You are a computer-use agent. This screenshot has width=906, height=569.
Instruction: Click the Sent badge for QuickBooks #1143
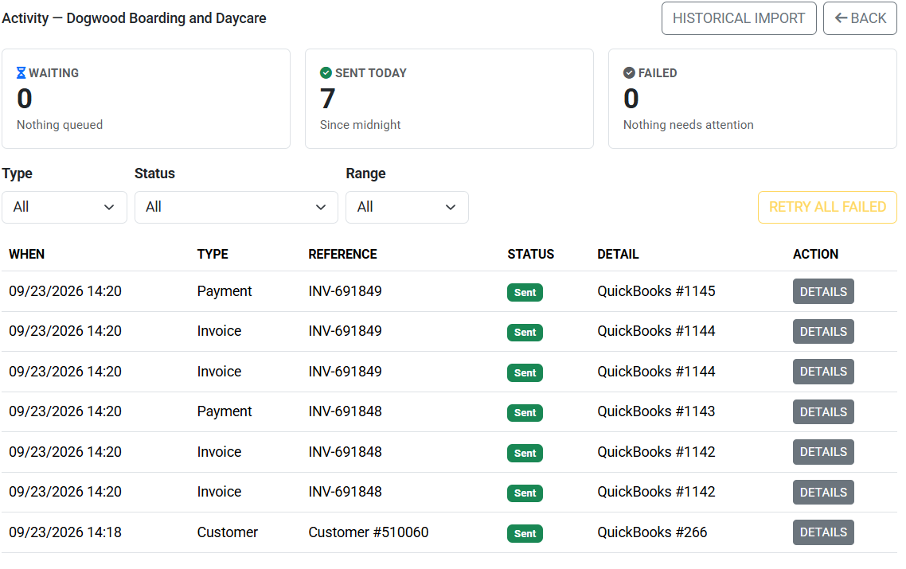525,413
